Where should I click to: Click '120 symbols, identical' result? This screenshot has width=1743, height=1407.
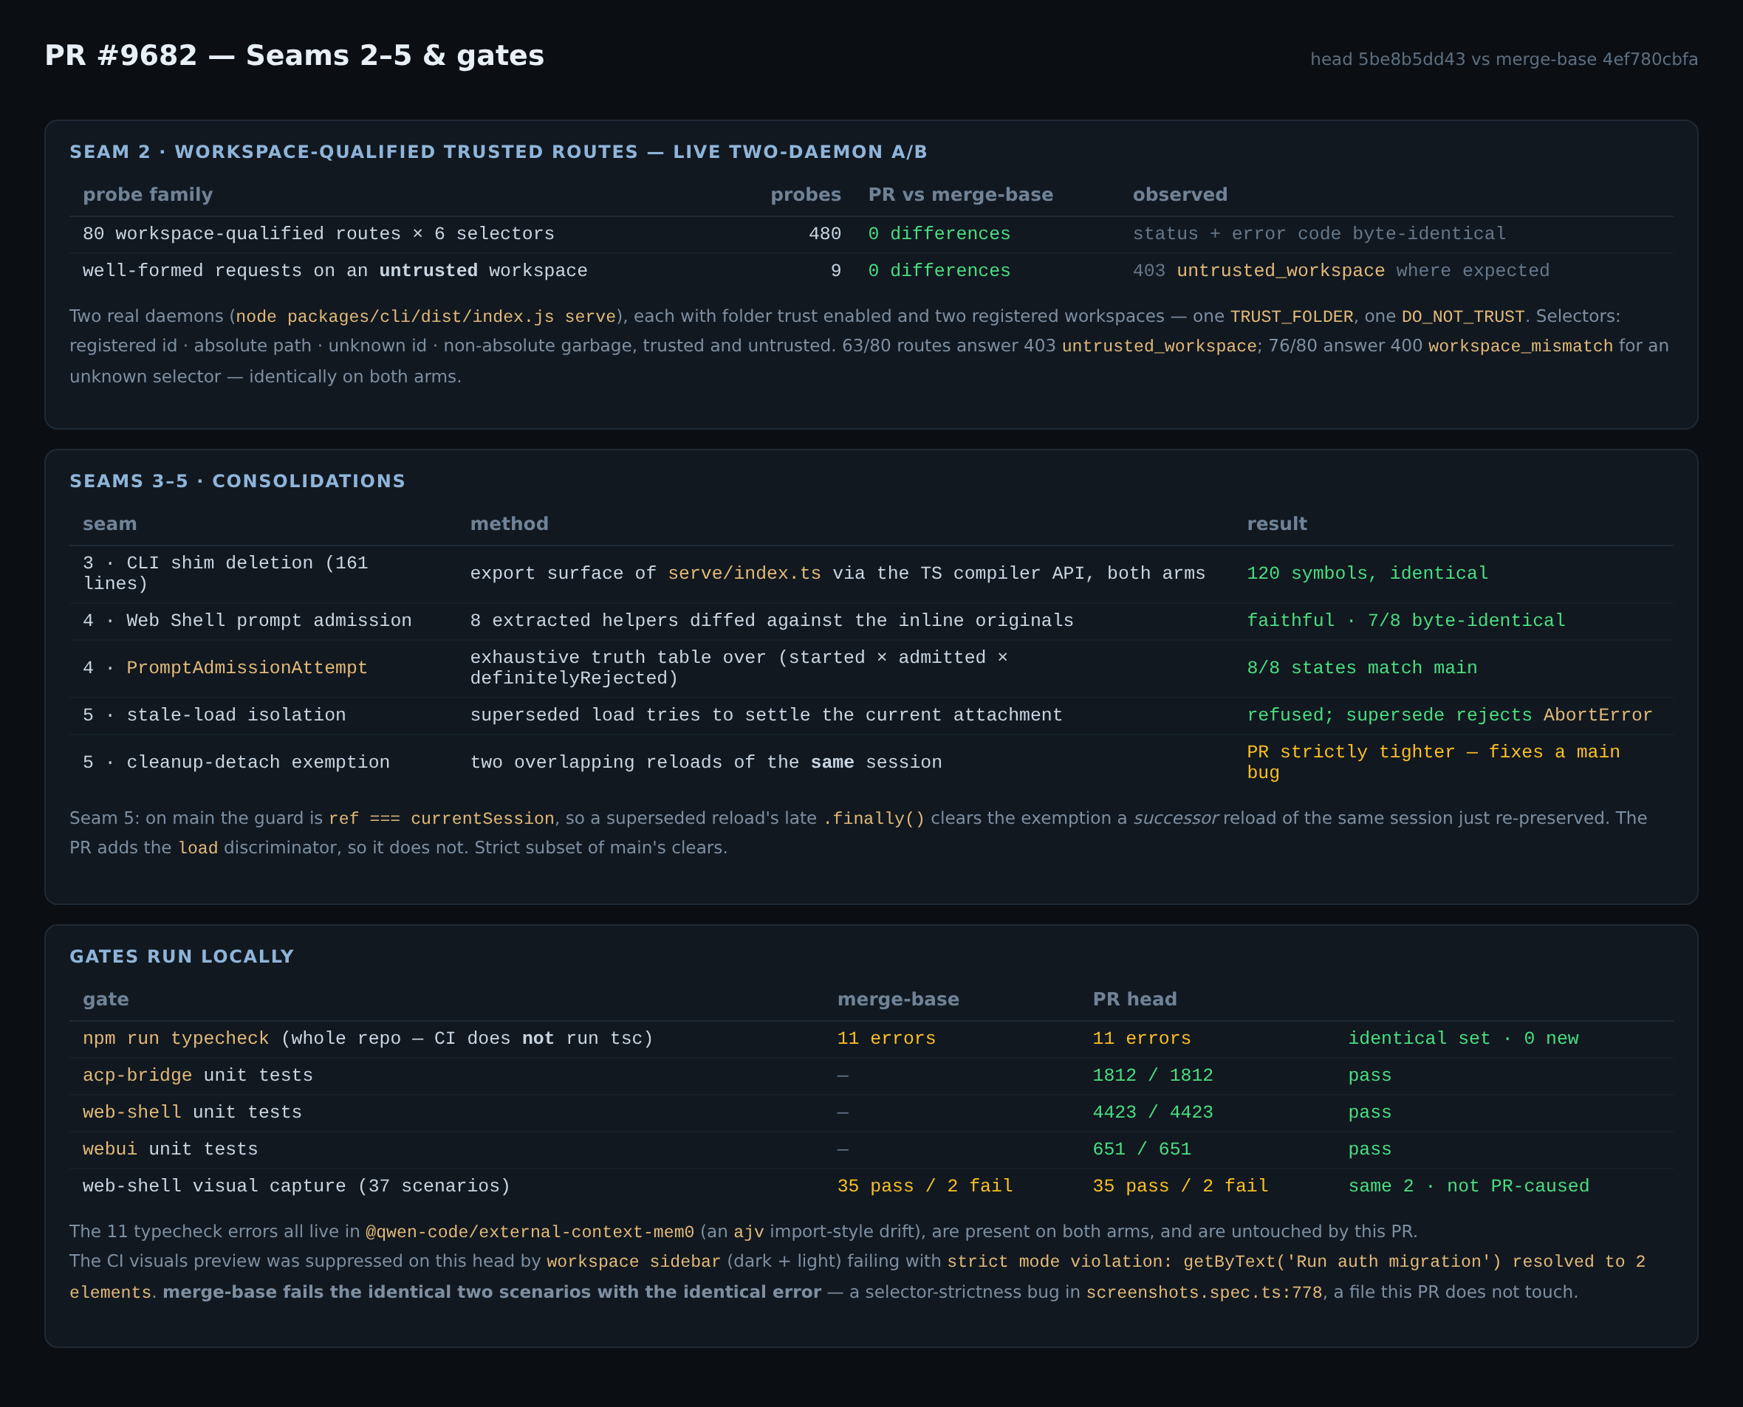click(x=1368, y=574)
